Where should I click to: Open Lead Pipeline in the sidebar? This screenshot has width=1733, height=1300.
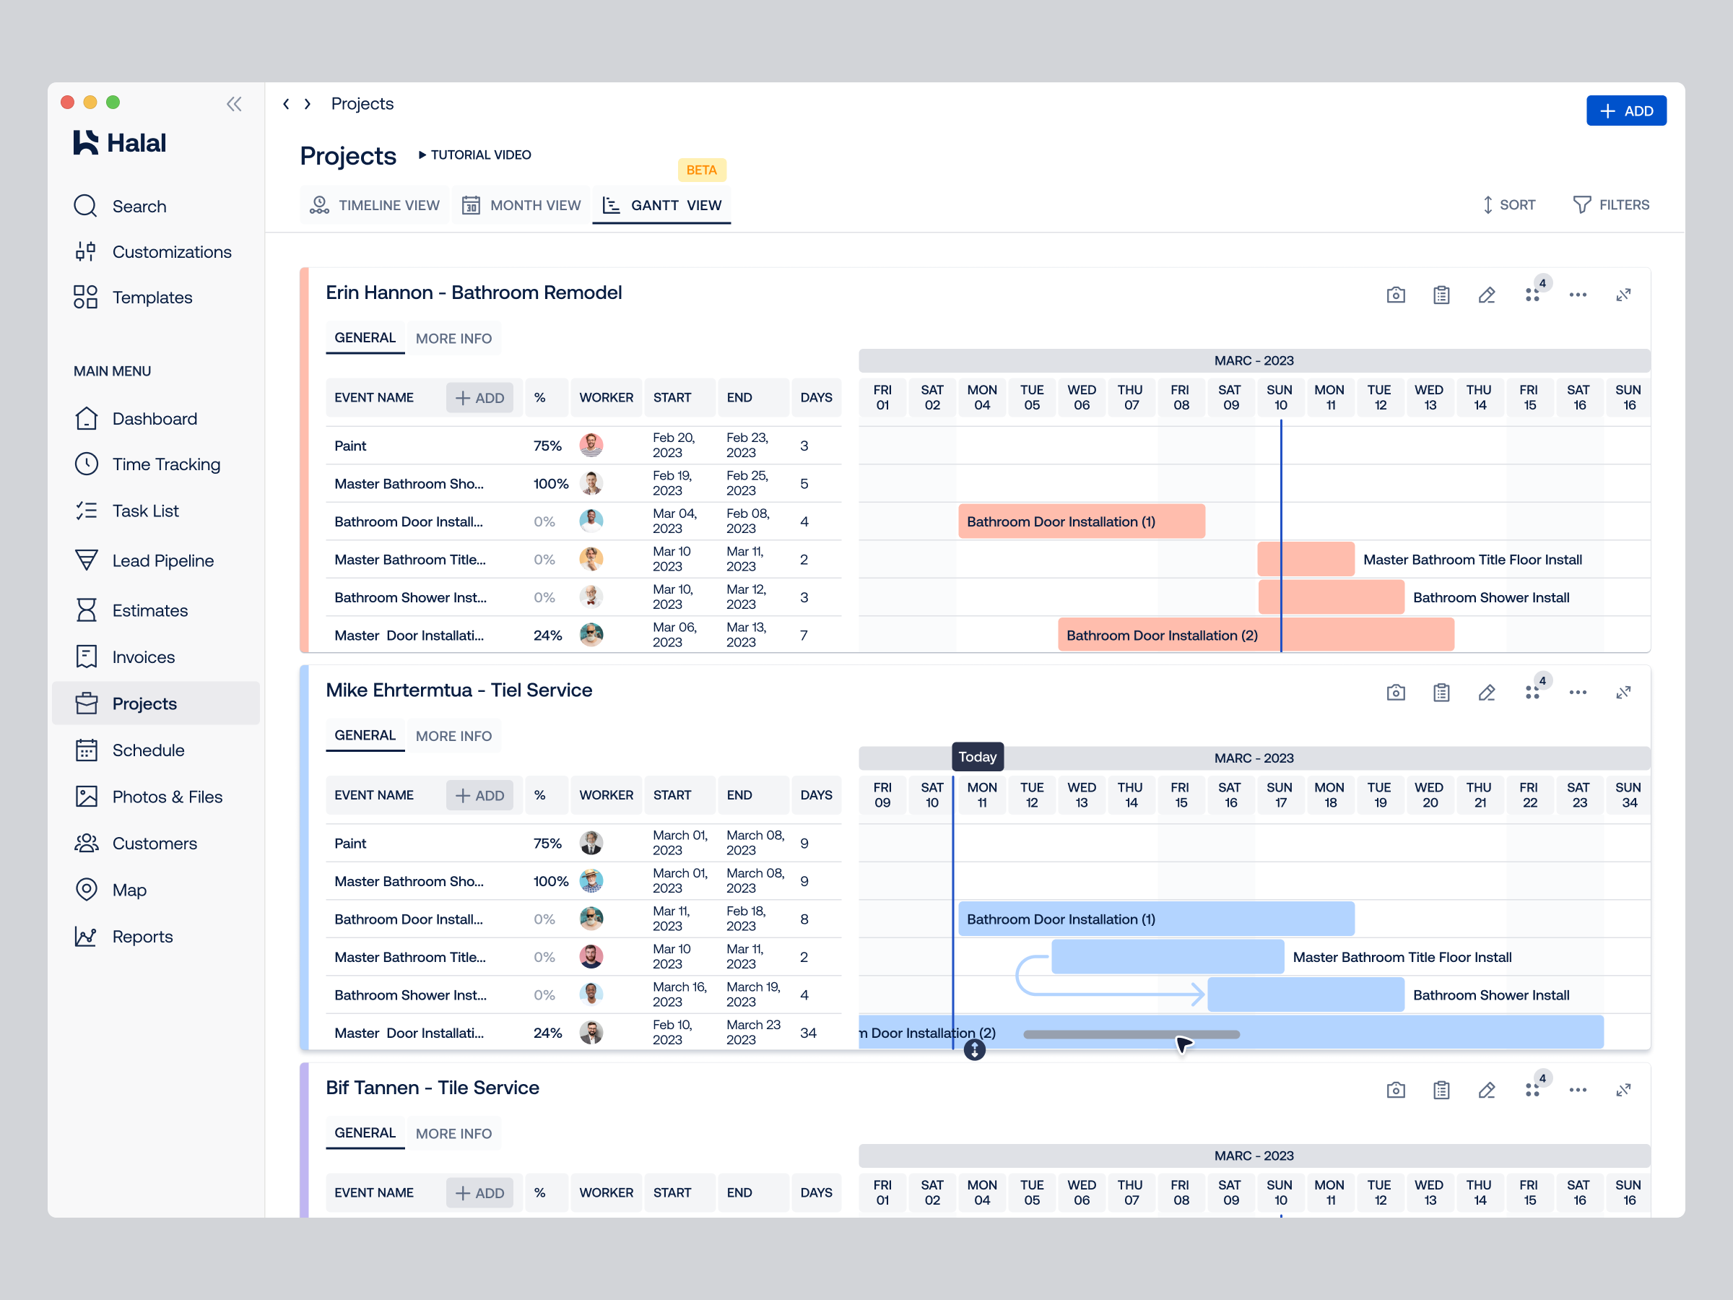[x=162, y=561]
